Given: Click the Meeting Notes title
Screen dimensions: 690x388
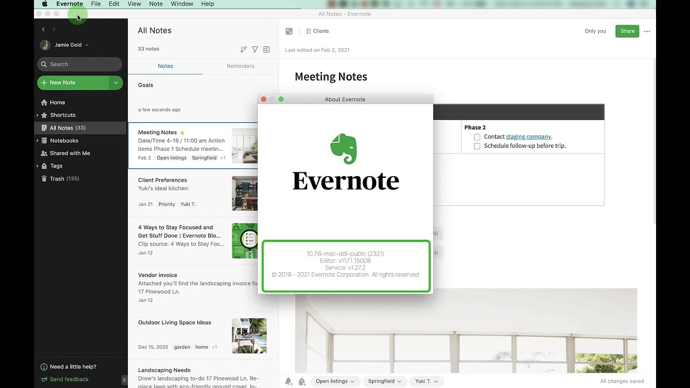Looking at the screenshot, I should (x=331, y=77).
